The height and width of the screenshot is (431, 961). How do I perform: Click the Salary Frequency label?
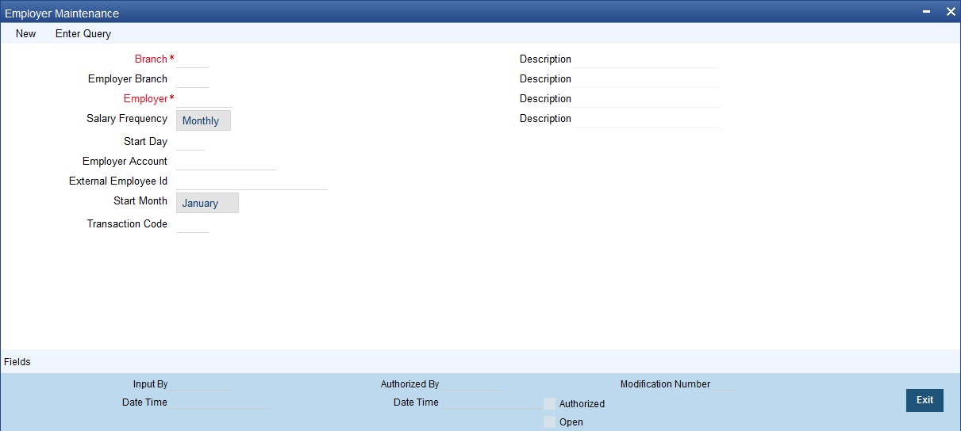tap(127, 119)
